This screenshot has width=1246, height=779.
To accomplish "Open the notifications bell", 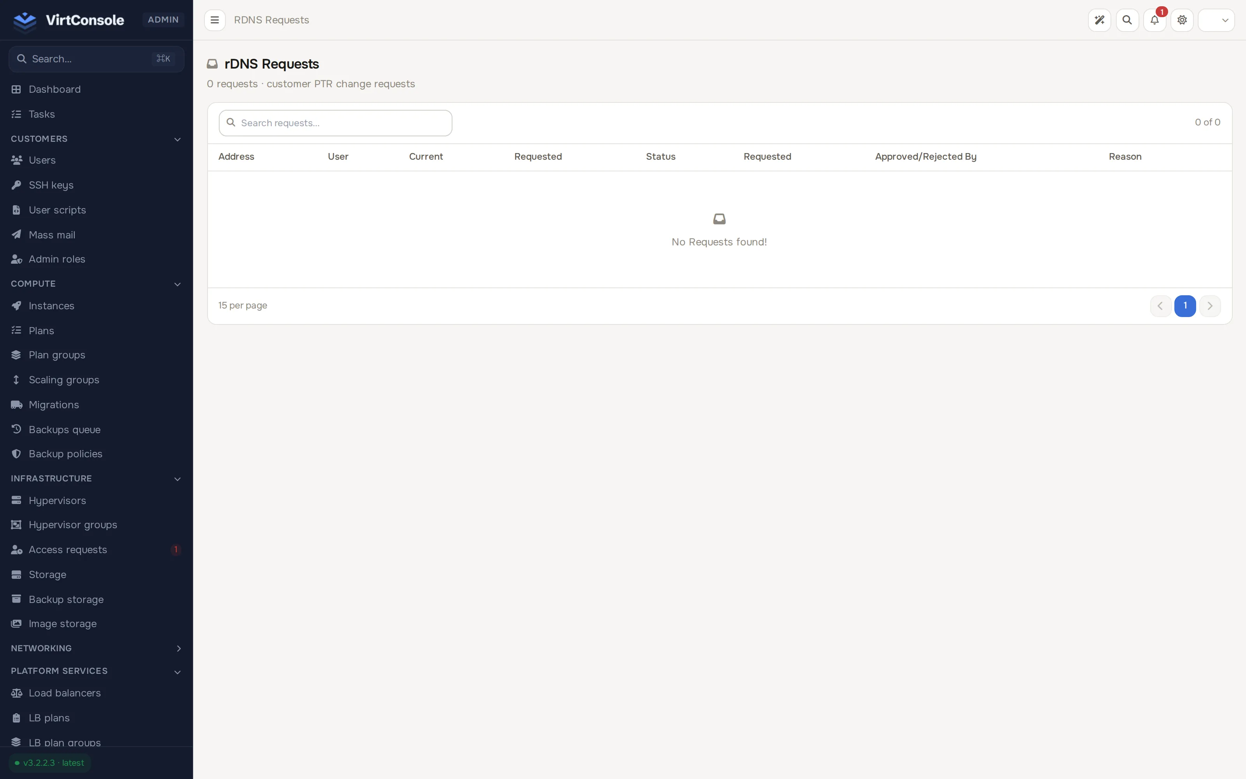I will (1154, 20).
